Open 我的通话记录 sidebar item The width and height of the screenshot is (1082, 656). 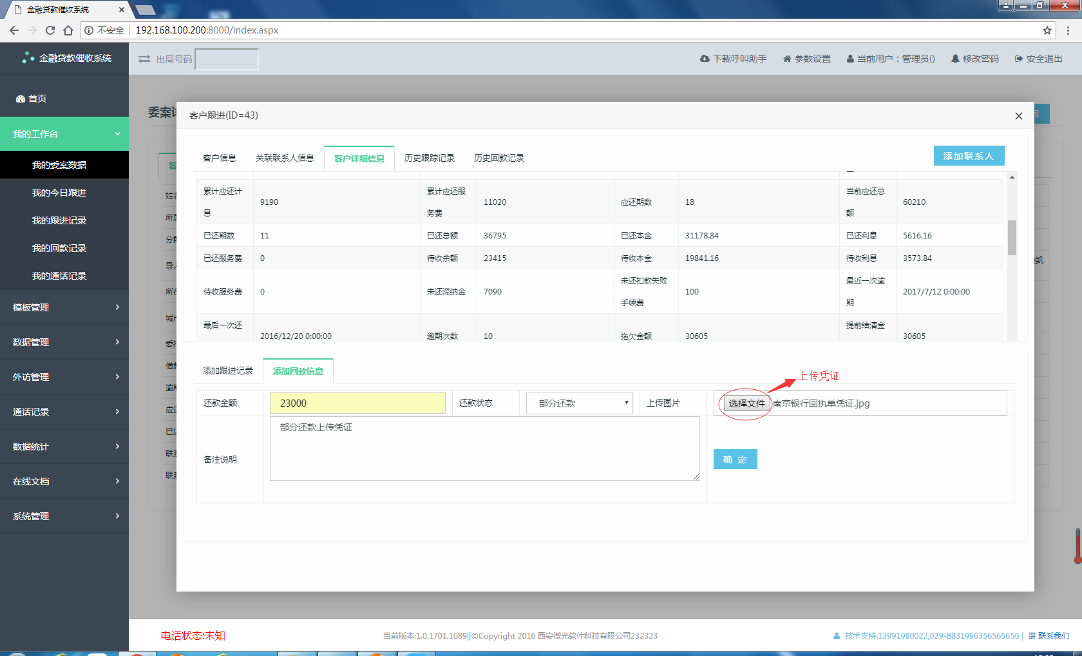[x=64, y=276]
